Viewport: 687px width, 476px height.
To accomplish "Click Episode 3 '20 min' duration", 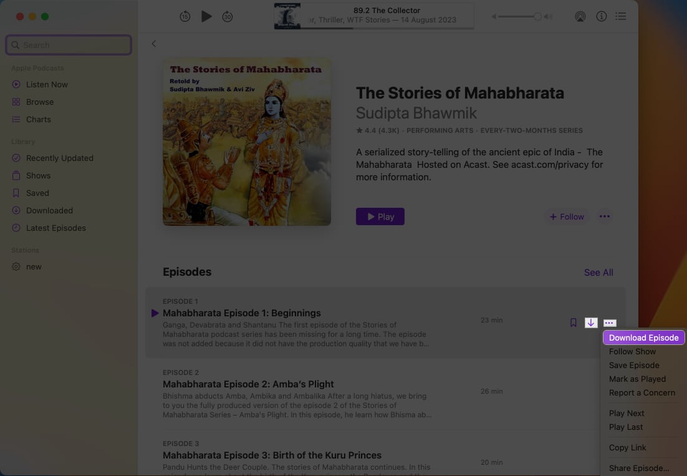I will point(492,462).
